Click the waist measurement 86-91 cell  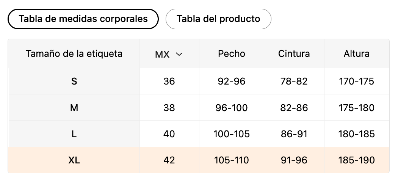[294, 134]
